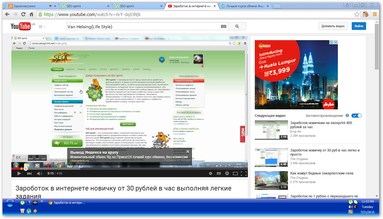
Task: Launch uTorrent from quick launch top row
Action: tap(22, 203)
